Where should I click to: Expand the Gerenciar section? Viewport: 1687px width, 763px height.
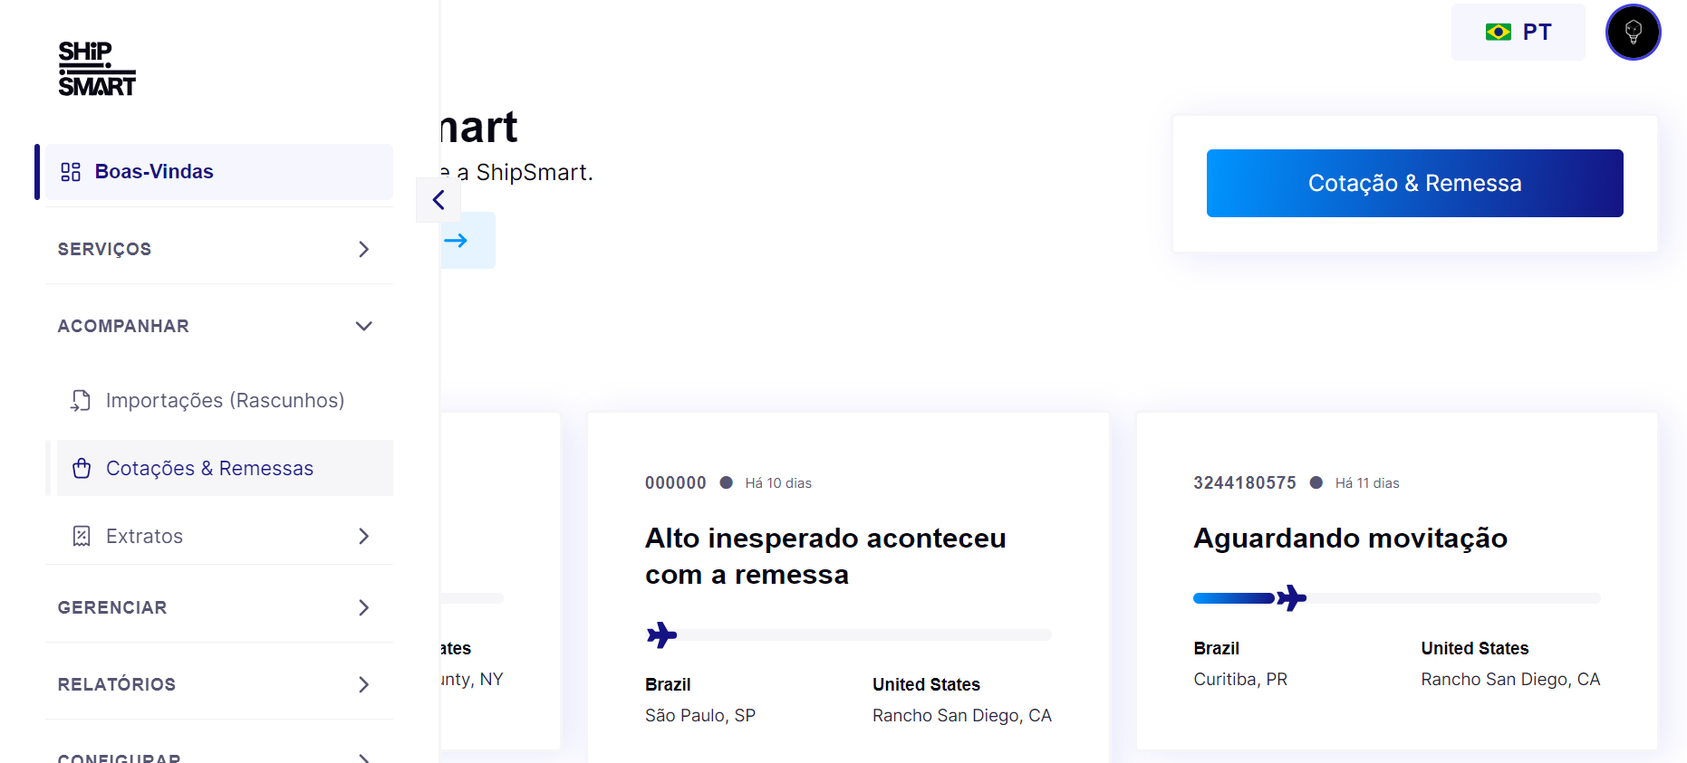point(363,607)
